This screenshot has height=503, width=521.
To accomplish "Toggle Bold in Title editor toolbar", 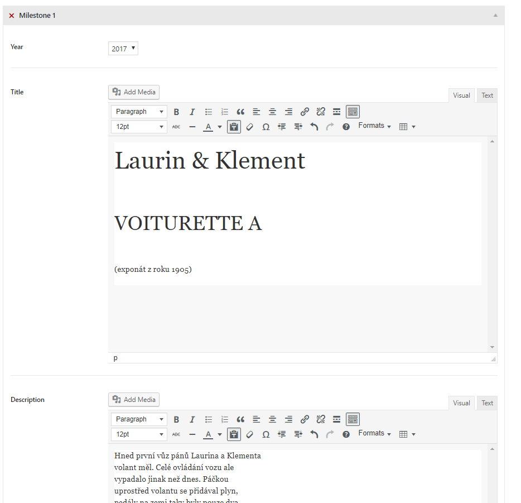I will point(176,112).
